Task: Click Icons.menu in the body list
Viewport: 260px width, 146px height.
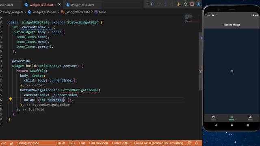Action: tap(36, 42)
